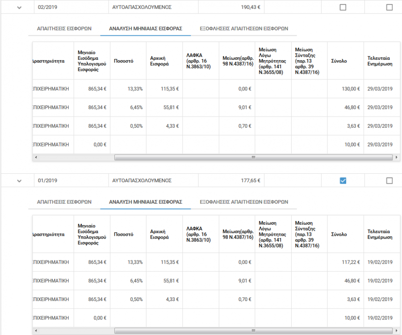Switch to ΕΞΟΦΛΗΣΕΙΣ ΑΠΑΙΤΗΣΕΩΝ ΕΙΣΦΟΡΩΝ tab under 02/2019

pos(244,28)
